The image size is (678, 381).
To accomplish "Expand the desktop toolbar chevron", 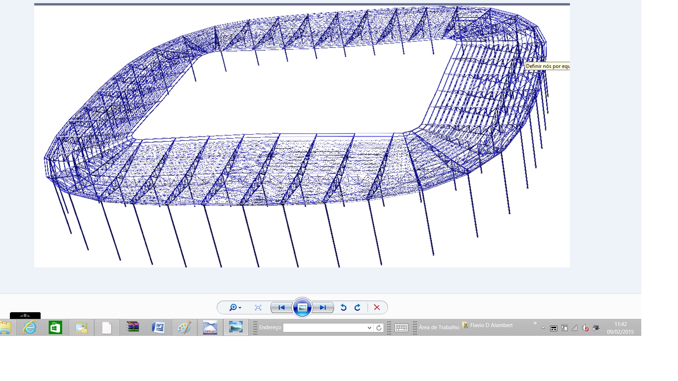I will point(535,323).
